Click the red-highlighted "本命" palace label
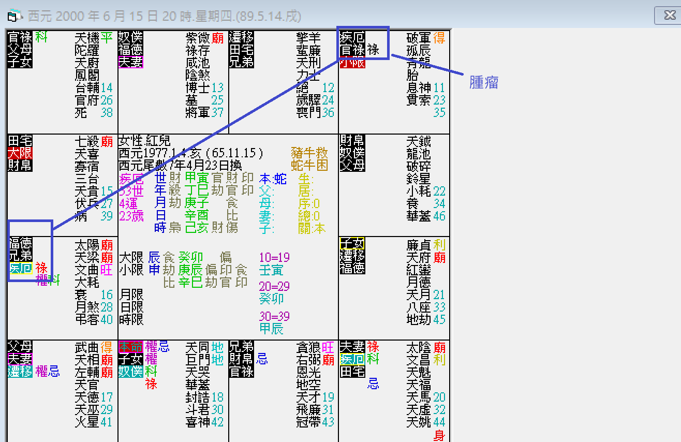The height and width of the screenshot is (442, 681). click(131, 346)
